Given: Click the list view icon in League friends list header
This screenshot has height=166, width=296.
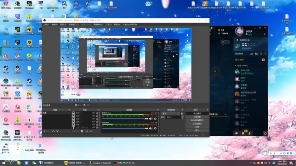Looking at the screenshot, I should (x=261, y=53).
